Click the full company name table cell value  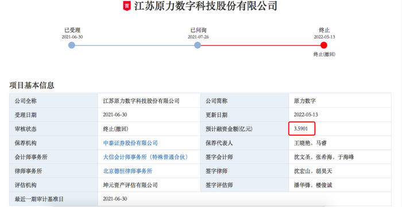pos(149,101)
